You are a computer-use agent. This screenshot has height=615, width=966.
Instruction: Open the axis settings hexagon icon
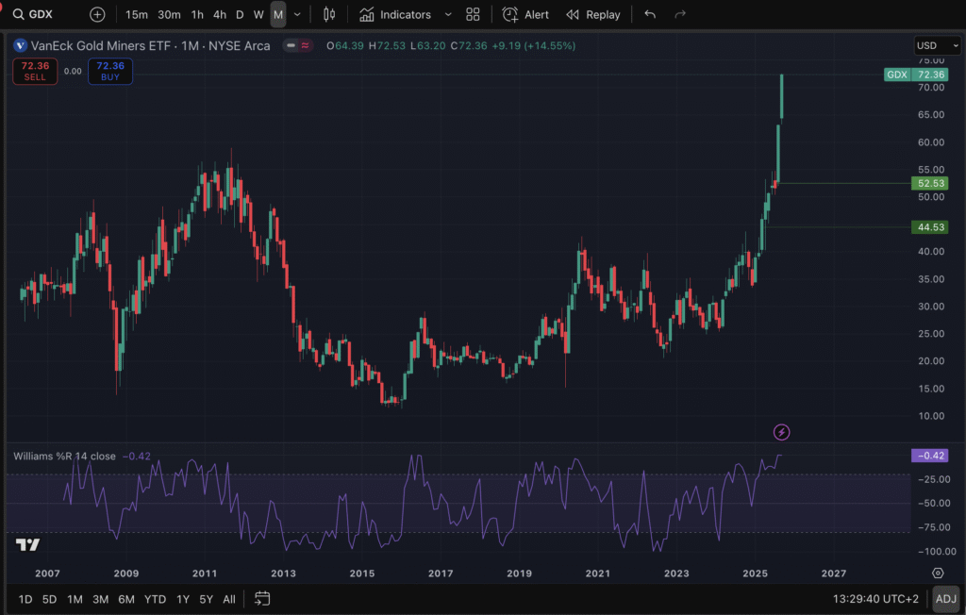click(937, 573)
